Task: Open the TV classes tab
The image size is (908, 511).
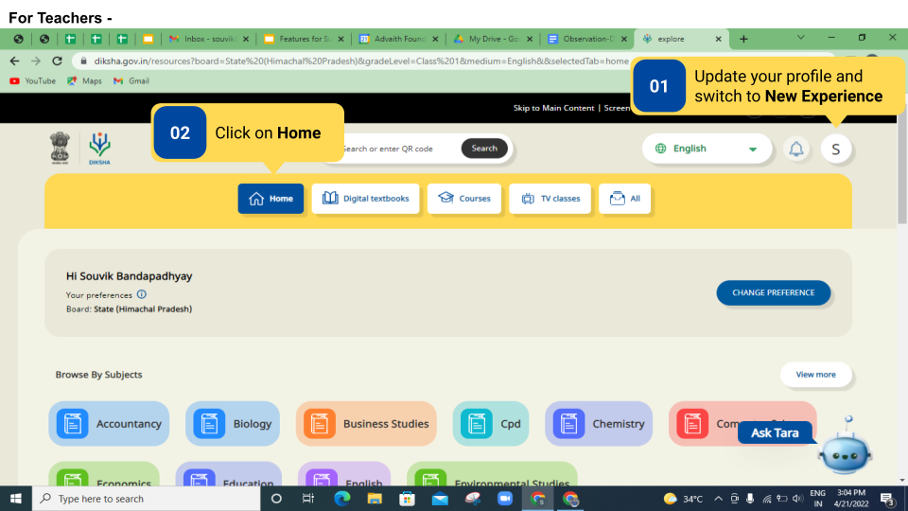Action: pyautogui.click(x=550, y=199)
